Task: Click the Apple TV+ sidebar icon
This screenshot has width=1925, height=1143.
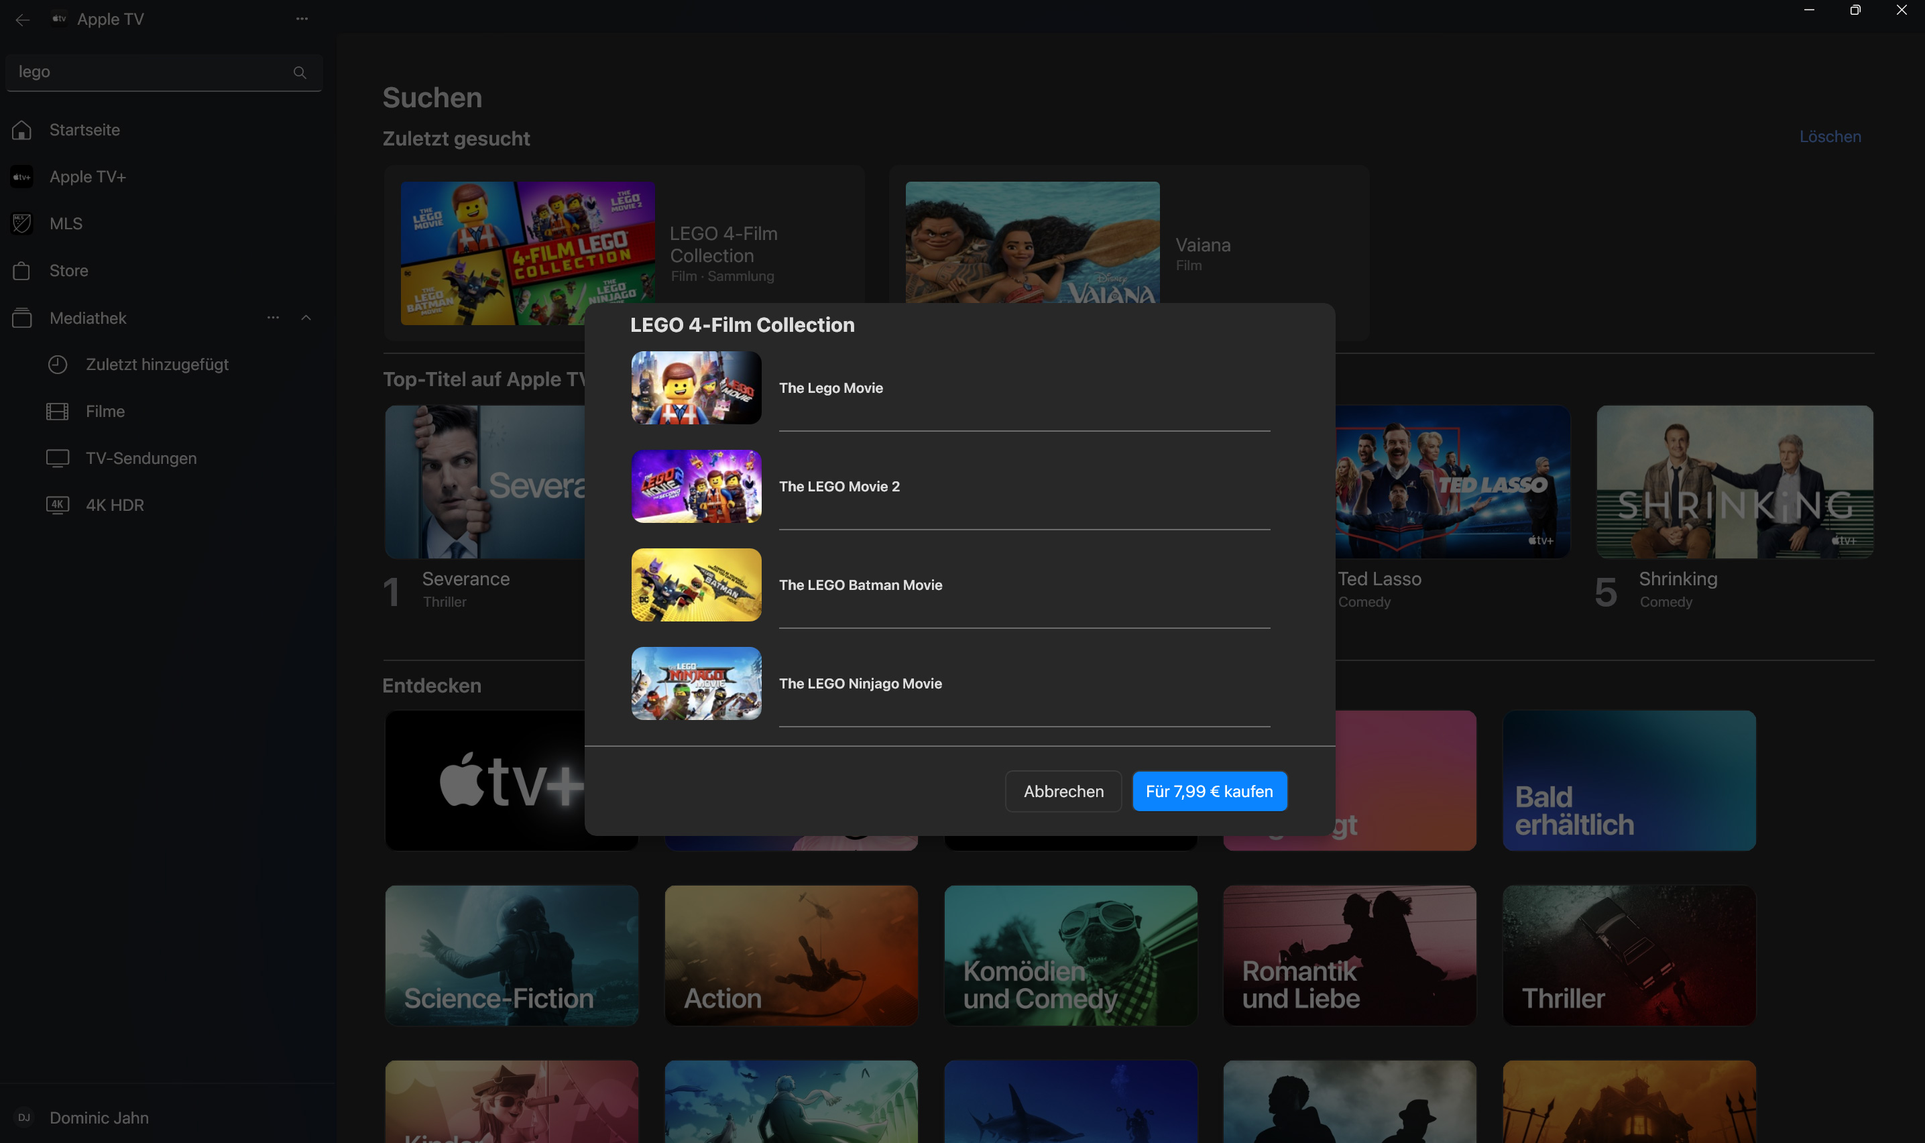Action: (21, 177)
